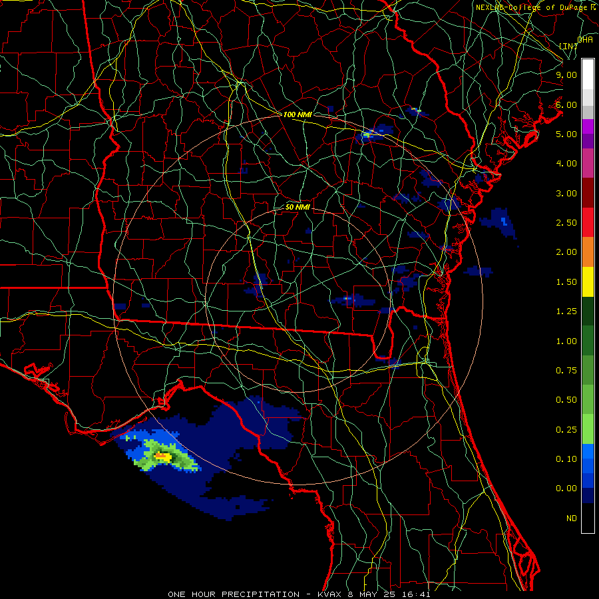599x599 pixels.
Task: Click the '1.50' scale label
Action: pos(566,282)
